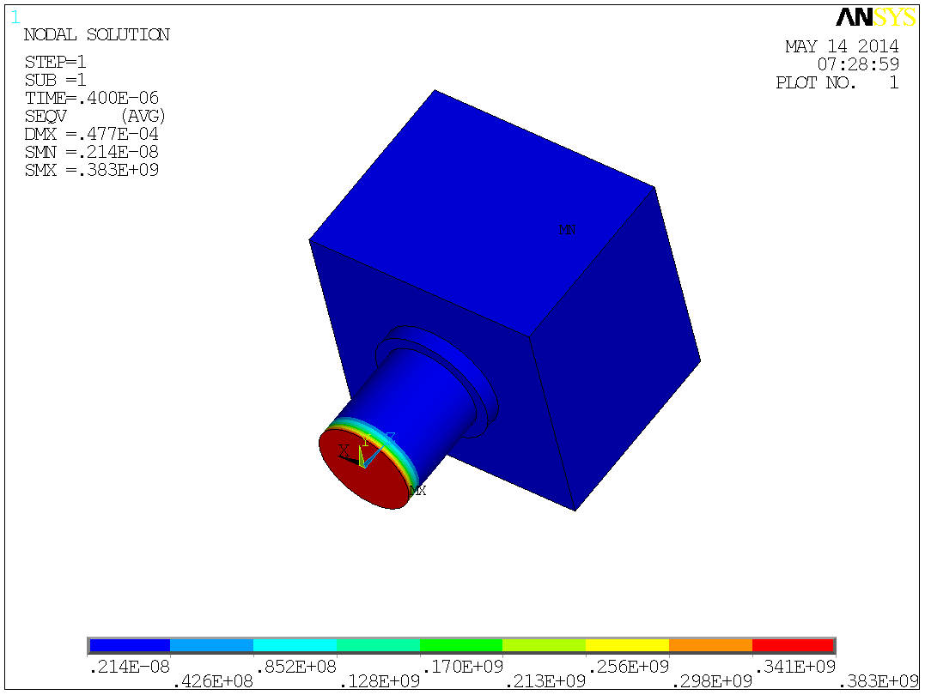Select the X axis arrow of the triad

pyautogui.click(x=349, y=457)
